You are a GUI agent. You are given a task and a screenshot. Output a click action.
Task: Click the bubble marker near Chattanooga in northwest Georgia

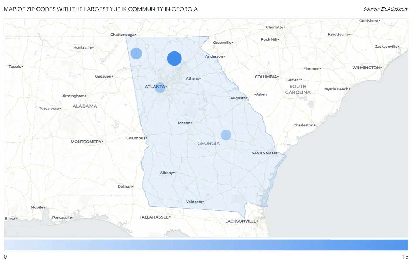click(x=136, y=53)
